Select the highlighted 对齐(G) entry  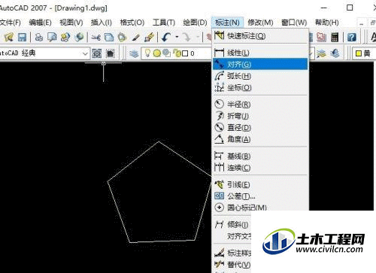tap(260, 64)
